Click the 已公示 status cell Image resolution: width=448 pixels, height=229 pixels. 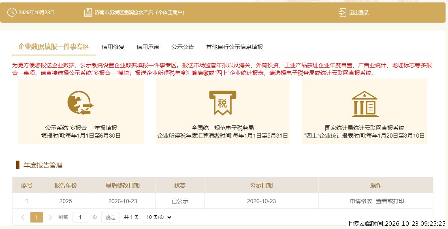[180, 201]
